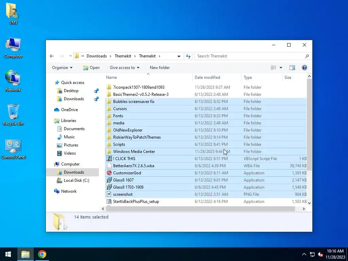
Task: Open recent locations dropdown arrow
Action: tap(70, 56)
